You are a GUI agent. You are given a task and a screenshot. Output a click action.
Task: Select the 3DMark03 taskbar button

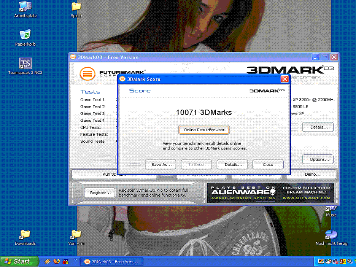[112, 262]
